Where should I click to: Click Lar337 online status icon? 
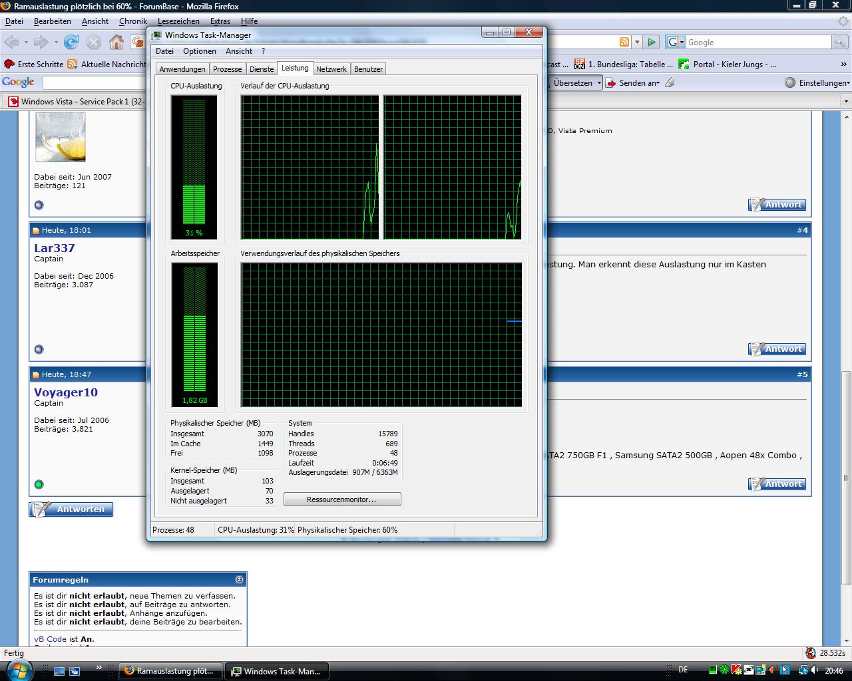pyautogui.click(x=39, y=349)
